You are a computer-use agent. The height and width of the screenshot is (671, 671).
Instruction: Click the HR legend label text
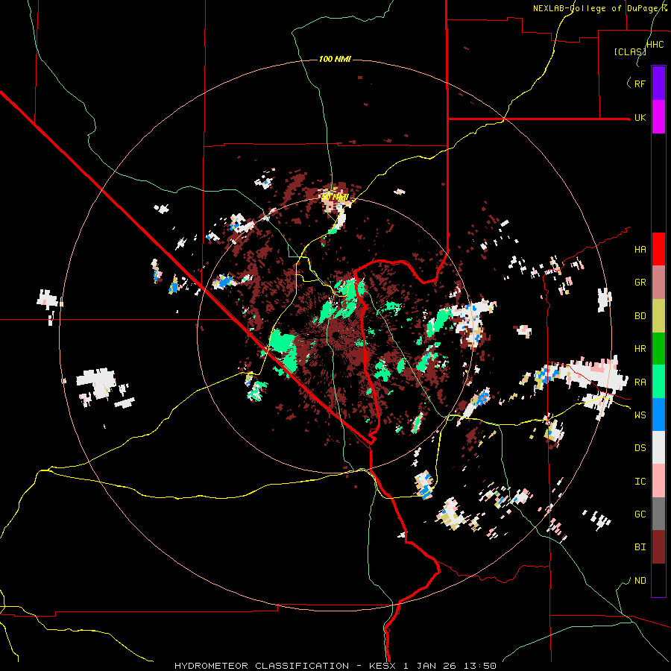(x=640, y=349)
